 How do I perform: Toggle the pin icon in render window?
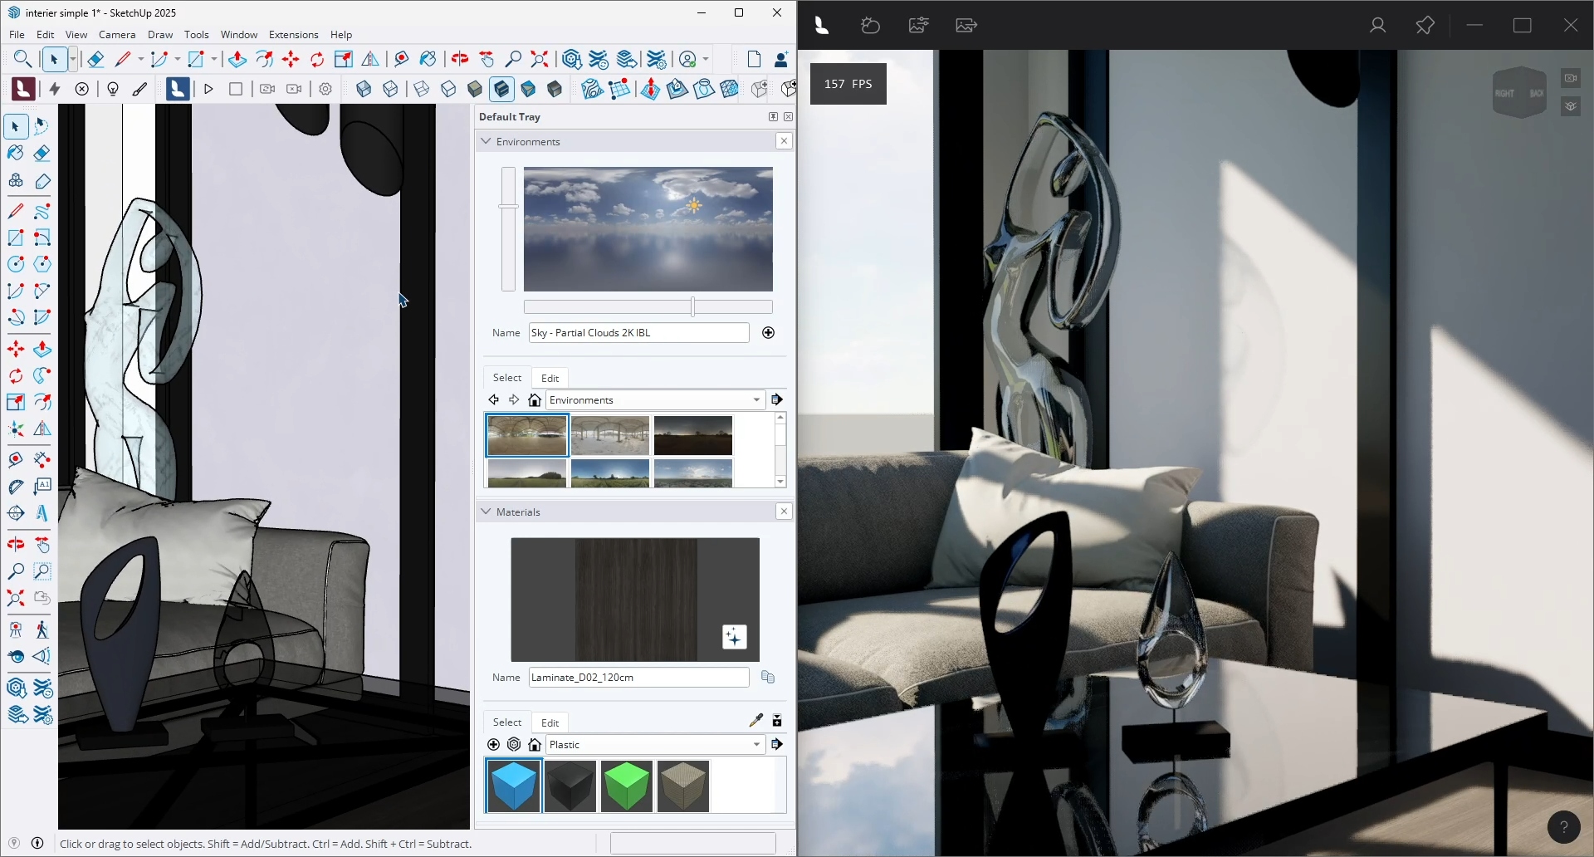[1425, 26]
